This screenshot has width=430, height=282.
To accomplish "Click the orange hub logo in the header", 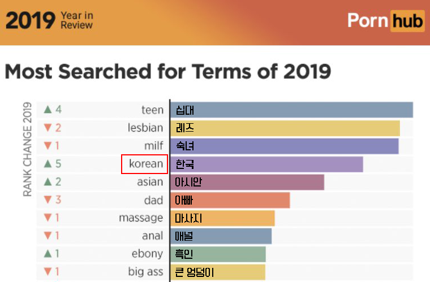I will (407, 21).
